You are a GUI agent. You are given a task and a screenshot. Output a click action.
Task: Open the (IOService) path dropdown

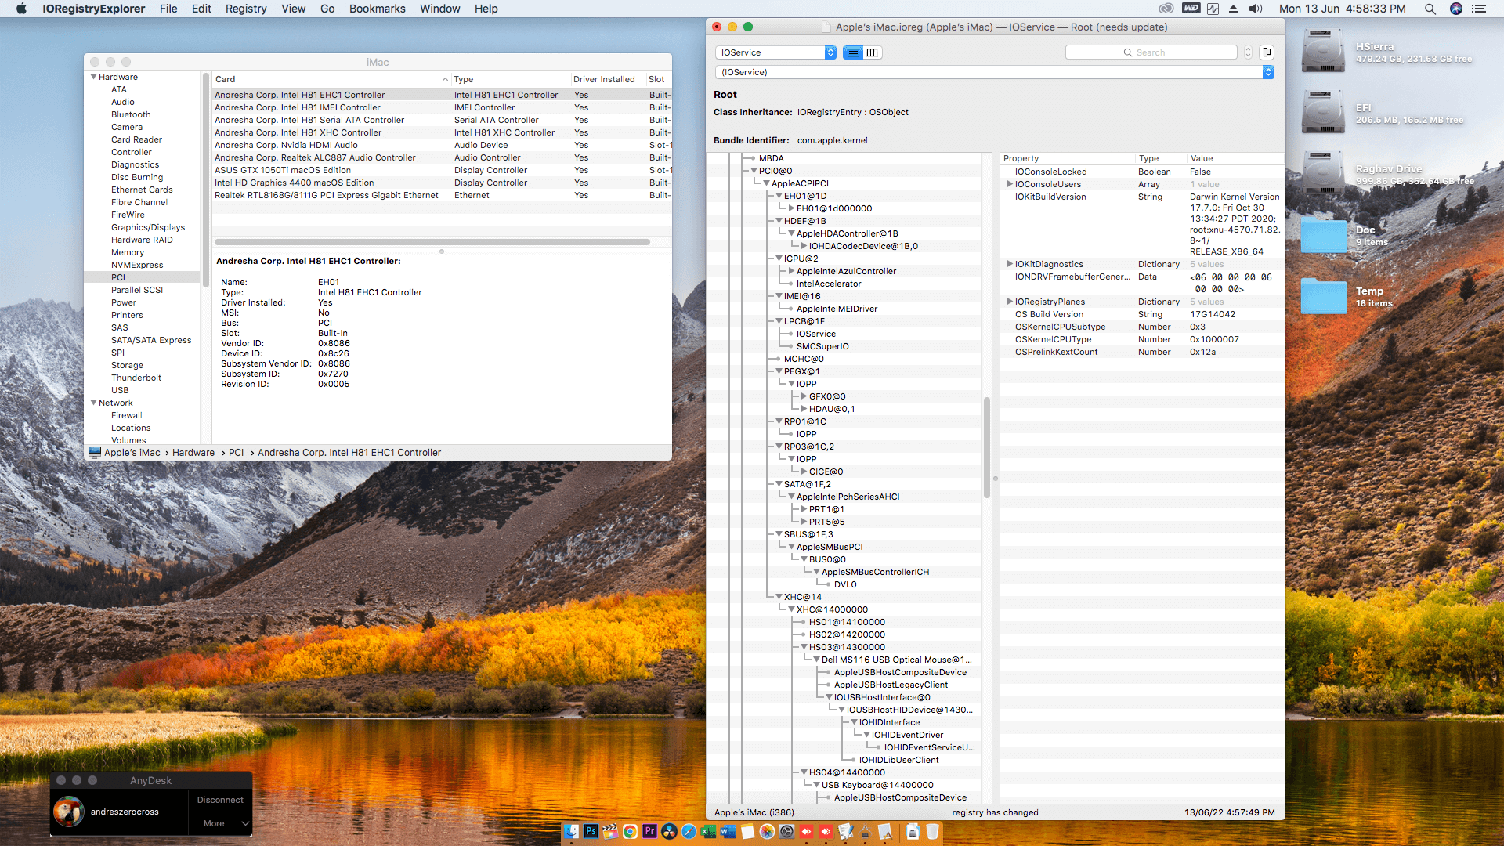click(995, 72)
